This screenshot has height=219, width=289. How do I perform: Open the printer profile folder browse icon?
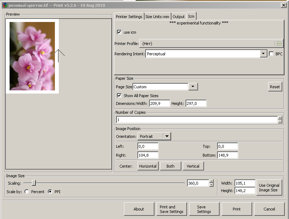point(279,44)
